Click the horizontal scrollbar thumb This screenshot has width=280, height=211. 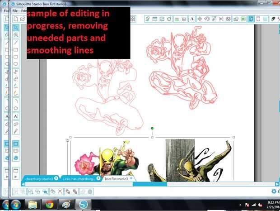(x=150, y=184)
